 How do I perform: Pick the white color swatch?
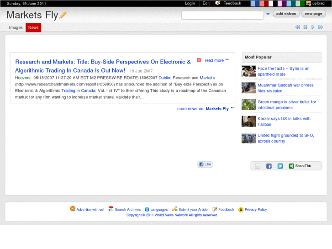click(x=271, y=3)
